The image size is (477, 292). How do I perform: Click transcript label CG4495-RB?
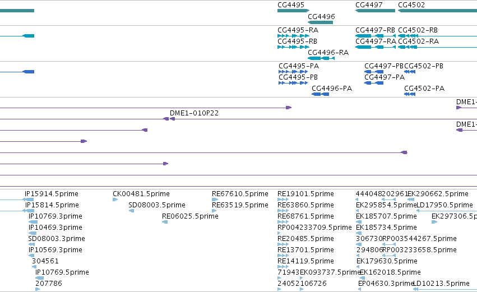[297, 41]
